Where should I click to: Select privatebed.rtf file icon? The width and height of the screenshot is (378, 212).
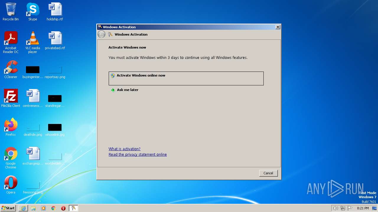55,41
